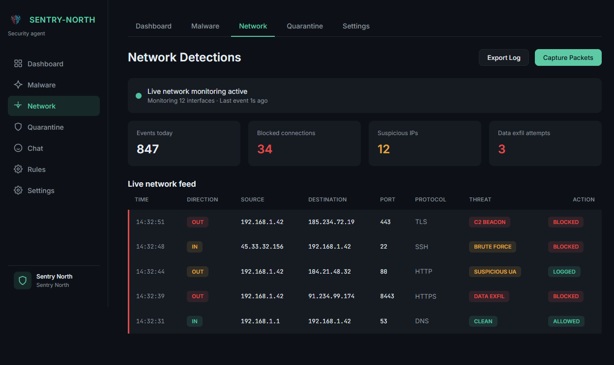Open Rules from the sidebar
Viewport: 614px width, 365px height.
54,169
